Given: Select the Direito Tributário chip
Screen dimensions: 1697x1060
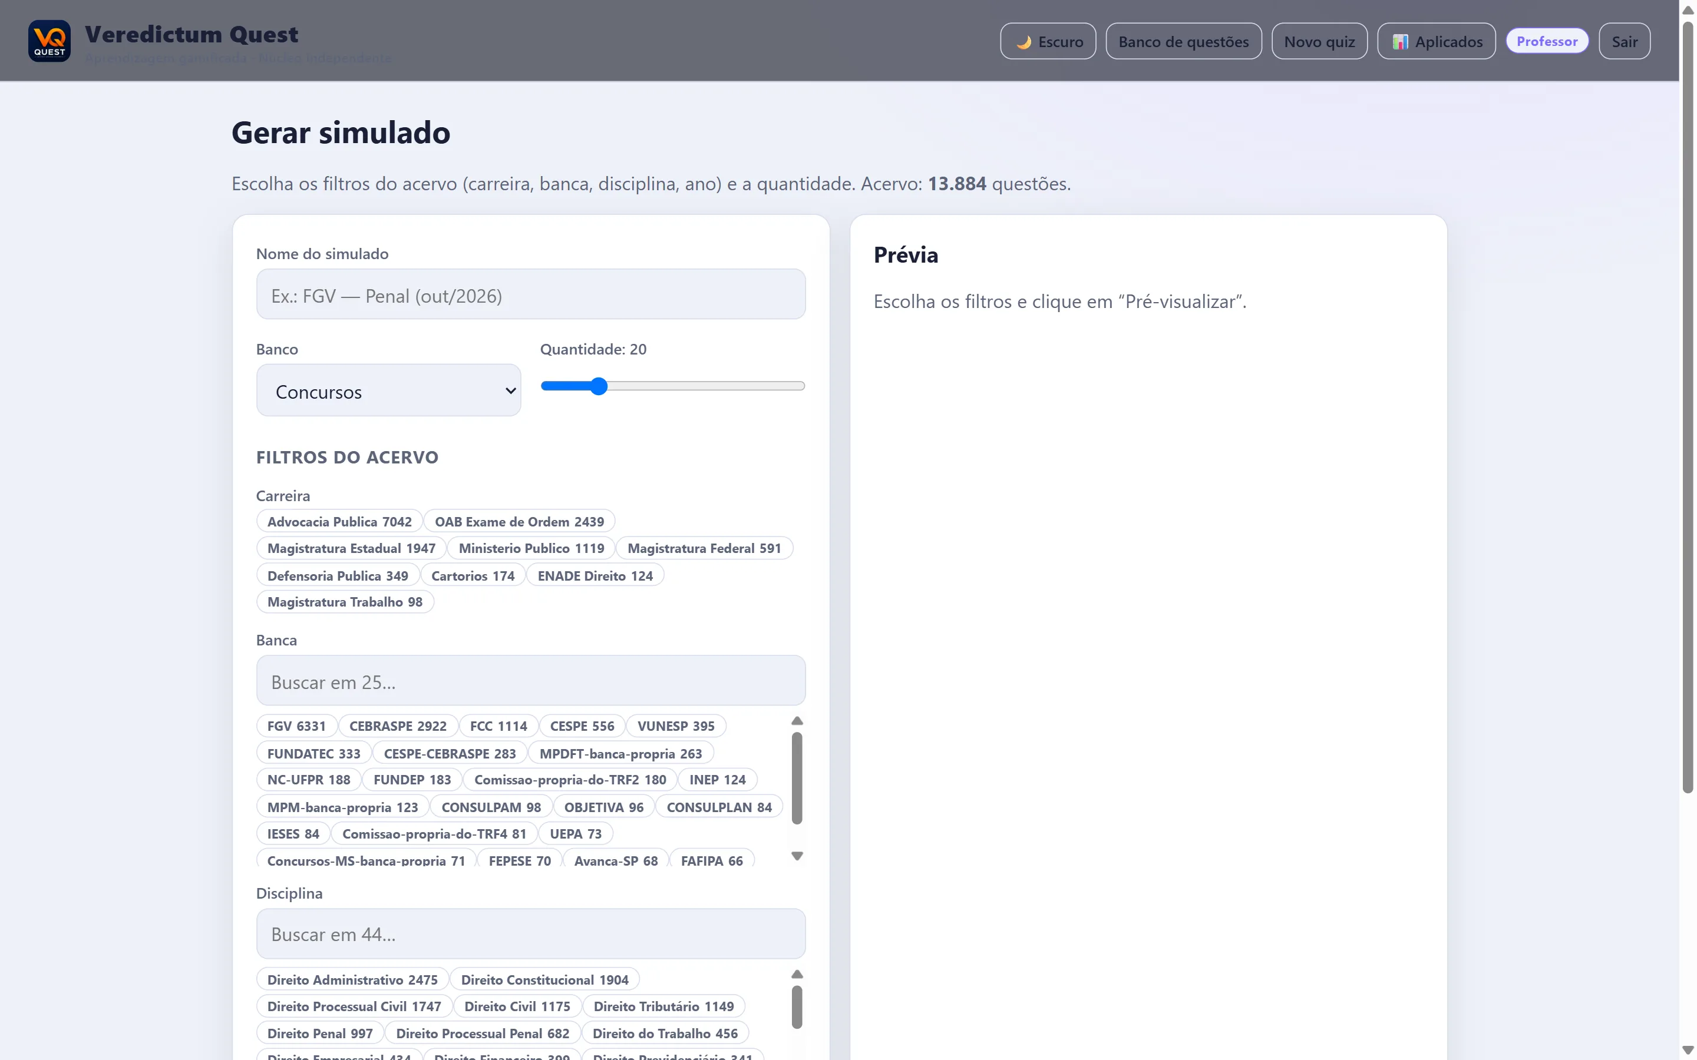Looking at the screenshot, I should pyautogui.click(x=663, y=1007).
